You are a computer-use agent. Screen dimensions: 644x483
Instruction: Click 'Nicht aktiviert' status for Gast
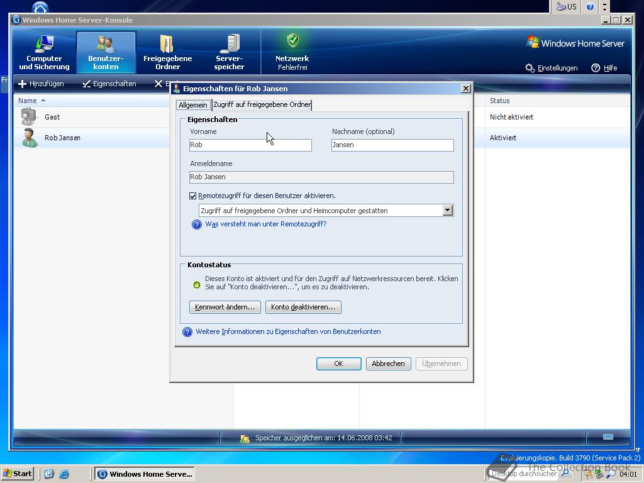(x=511, y=117)
